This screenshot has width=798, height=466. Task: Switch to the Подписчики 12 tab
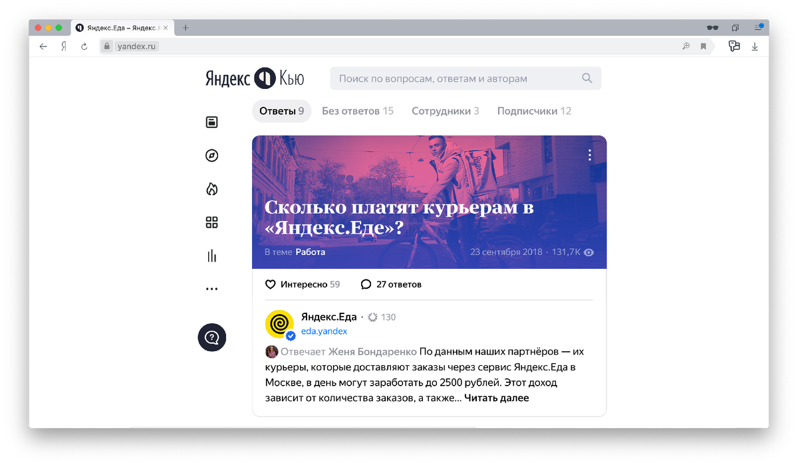pos(535,111)
